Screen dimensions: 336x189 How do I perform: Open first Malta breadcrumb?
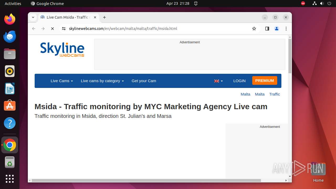(245, 94)
